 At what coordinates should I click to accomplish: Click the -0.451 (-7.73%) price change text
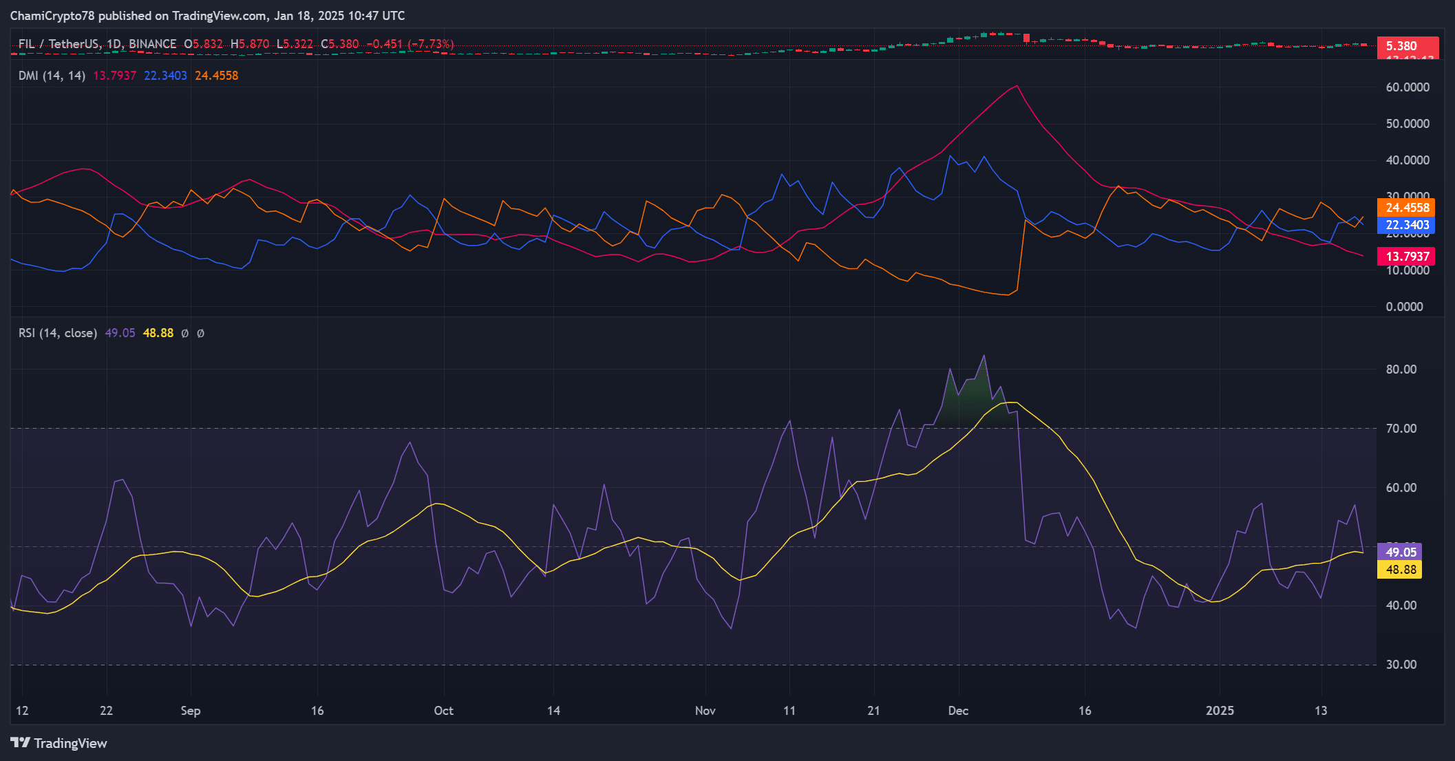click(410, 44)
